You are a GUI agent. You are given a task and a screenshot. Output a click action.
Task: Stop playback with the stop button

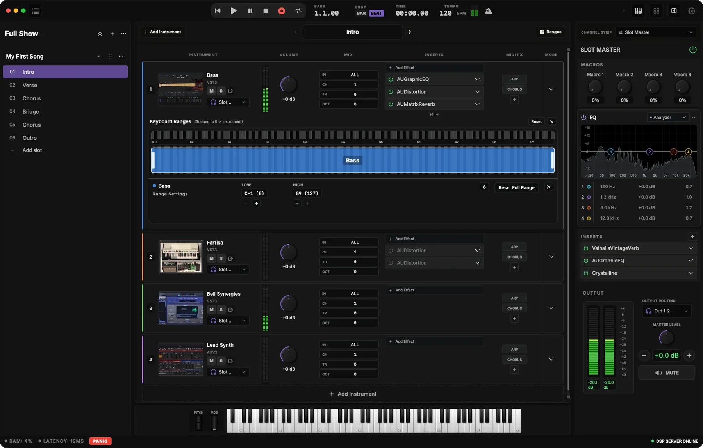tap(266, 11)
